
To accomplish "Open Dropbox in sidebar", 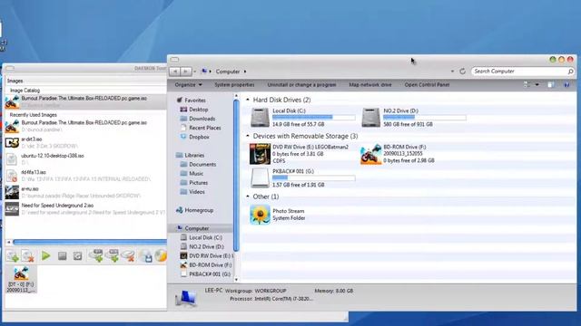I will (x=199, y=137).
